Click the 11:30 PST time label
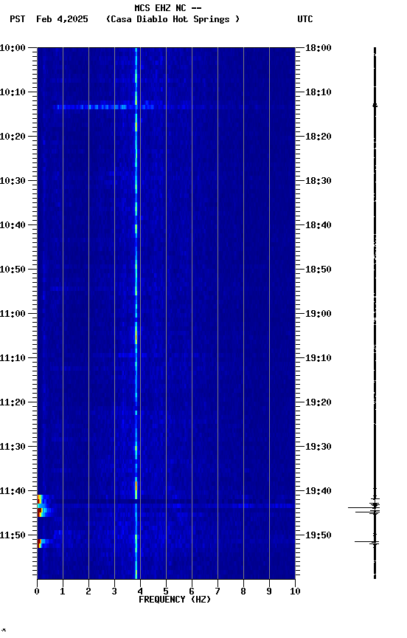 pos(13,447)
